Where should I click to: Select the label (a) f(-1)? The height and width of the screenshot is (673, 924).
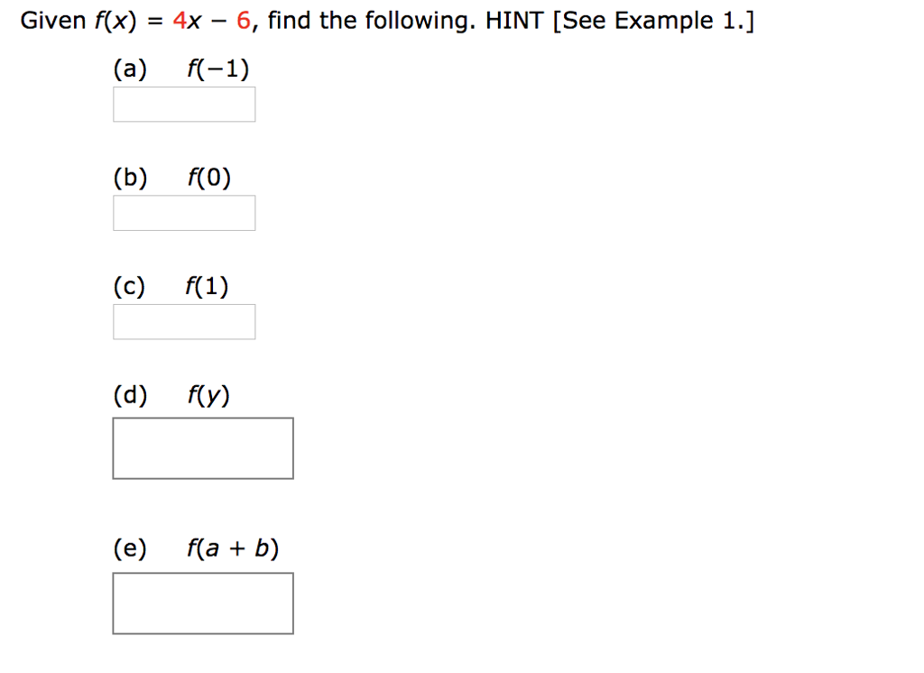(x=180, y=67)
